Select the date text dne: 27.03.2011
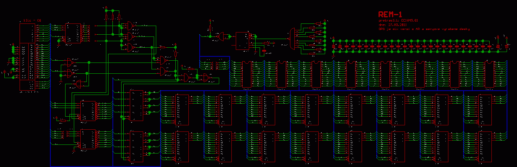Image resolution: width=517 pixels, height=167 pixels. (x=393, y=25)
